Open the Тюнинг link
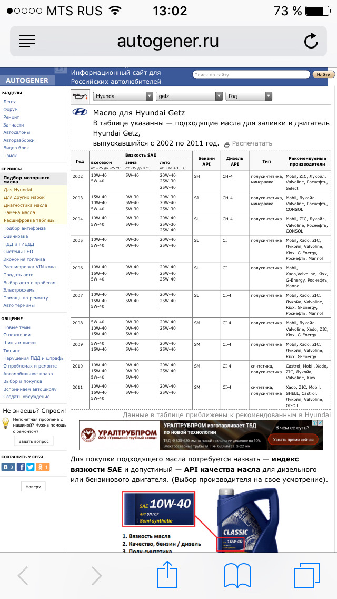The width and height of the screenshot is (337, 599). (x=12, y=350)
